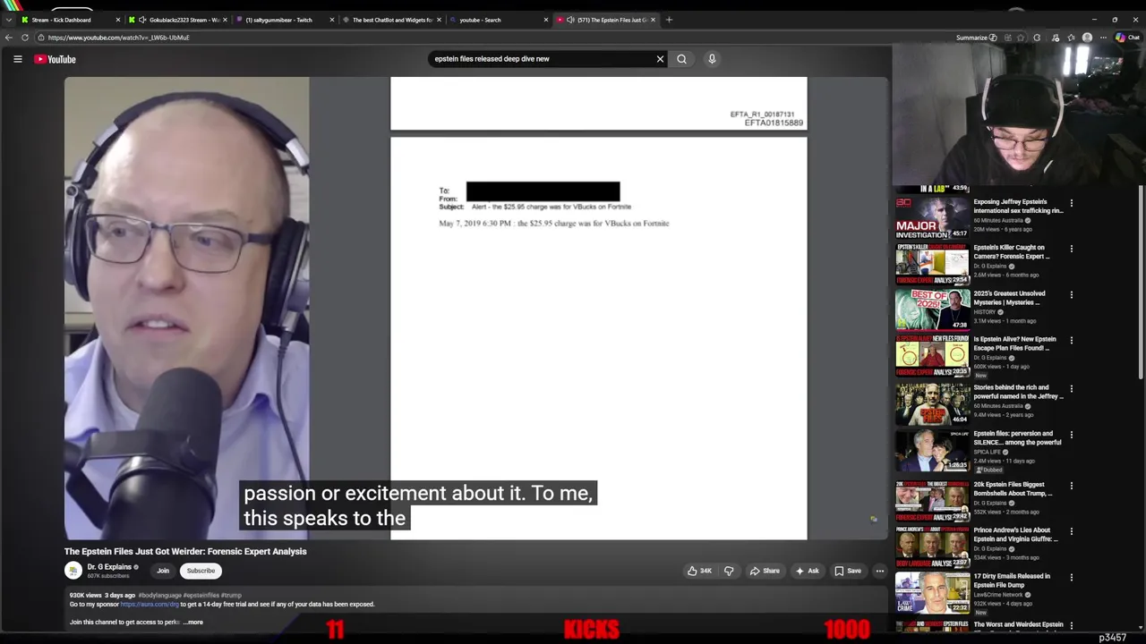Screen dimensions: 1146x644
Task: Open options menu for 2025's Greatest Unsolved Mysteries
Action: coord(1071,294)
